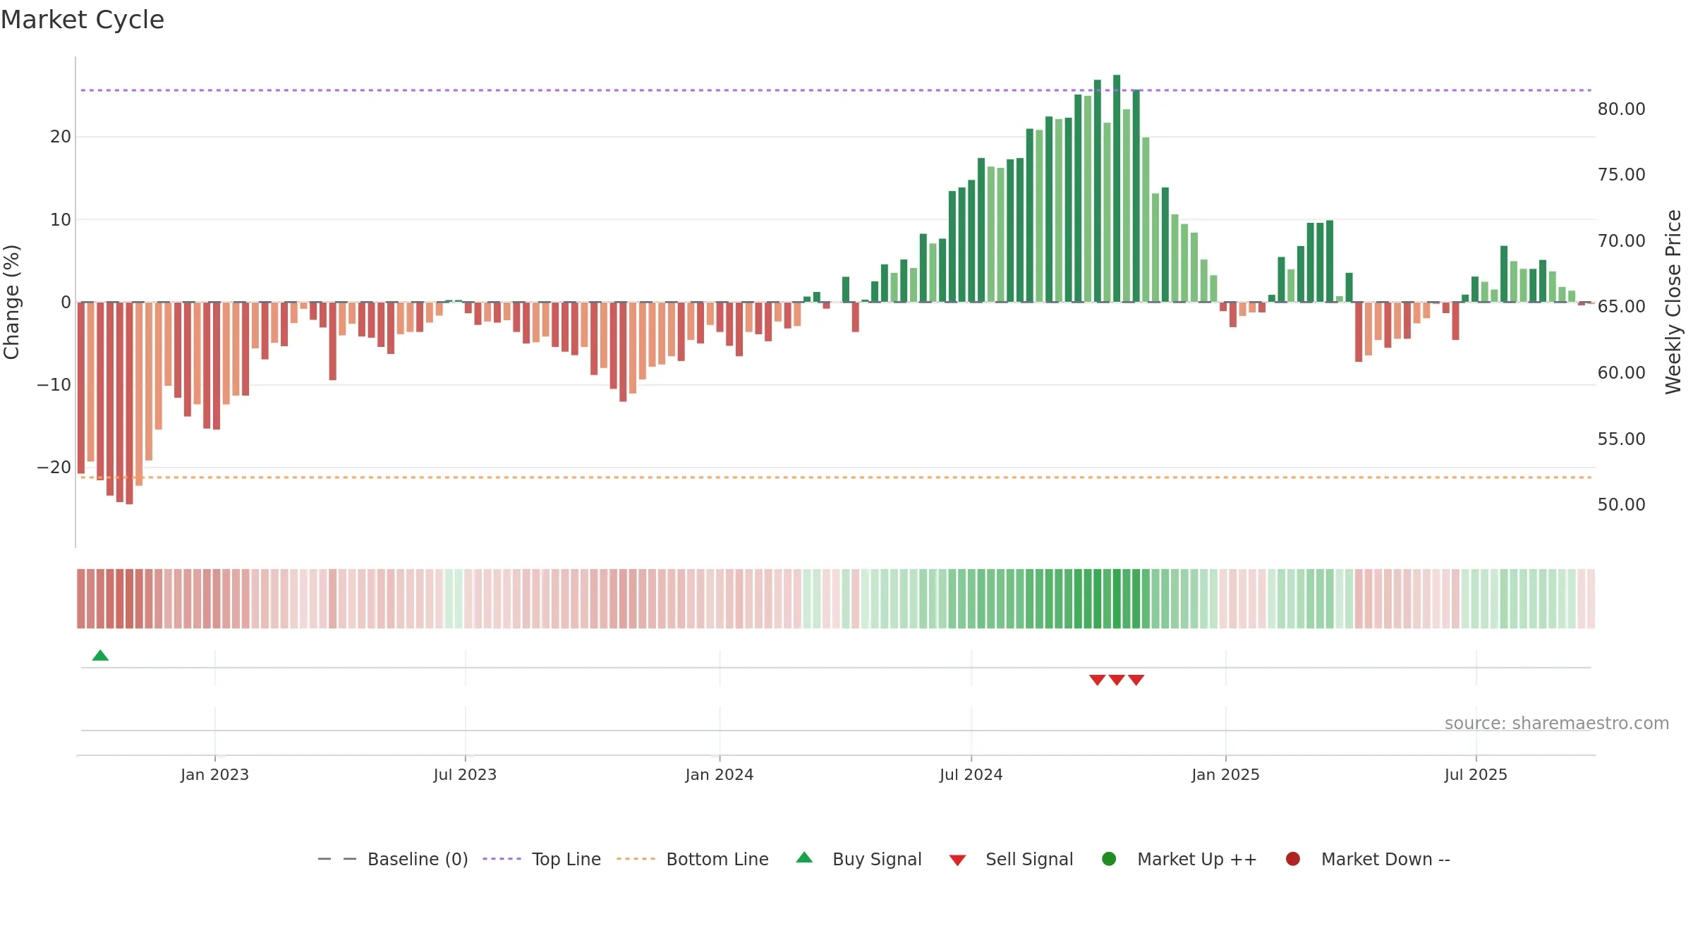Screen dimensions: 1693x952
Task: Click the 60.00 price axis tick label
Action: [1621, 373]
